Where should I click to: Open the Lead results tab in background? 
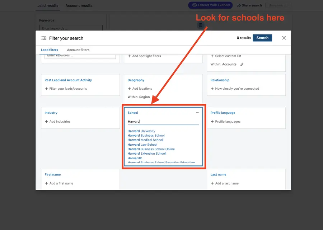(48, 5)
